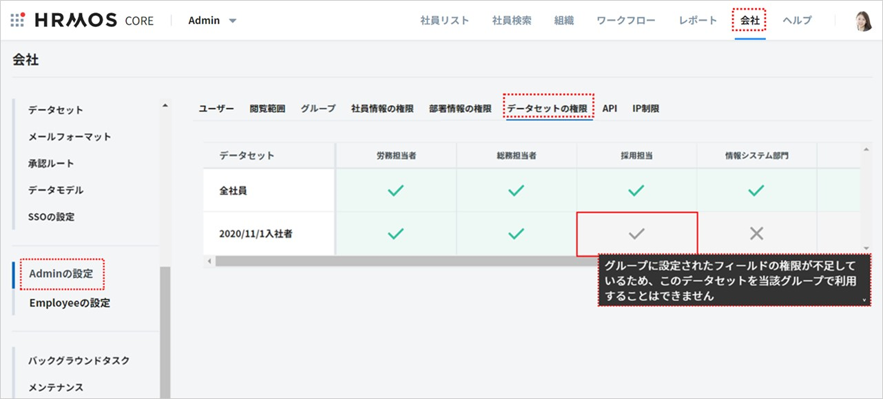Toggle 全社員 permission for 情報システム部門
Screen dimensions: 883x399
tap(756, 191)
